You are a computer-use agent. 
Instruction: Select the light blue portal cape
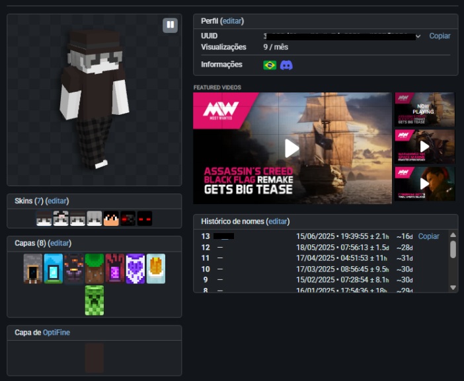tap(53, 268)
